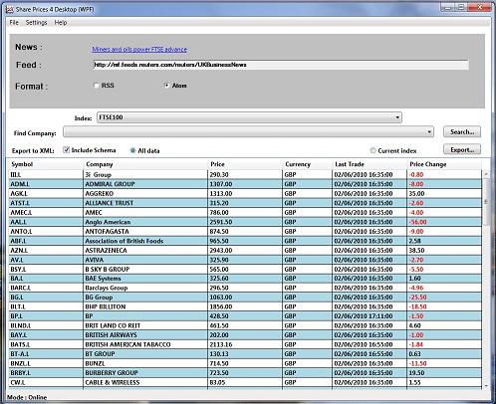Image resolution: width=496 pixels, height=404 pixels.
Task: Open the Help menu
Action: click(61, 23)
